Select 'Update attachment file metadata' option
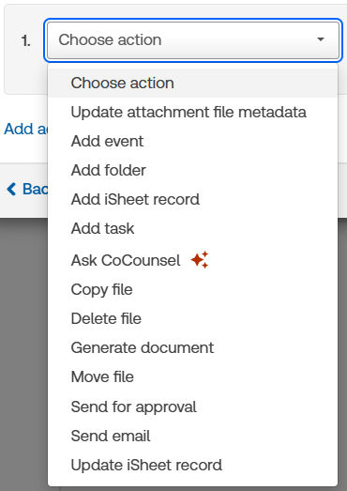 [193, 112]
